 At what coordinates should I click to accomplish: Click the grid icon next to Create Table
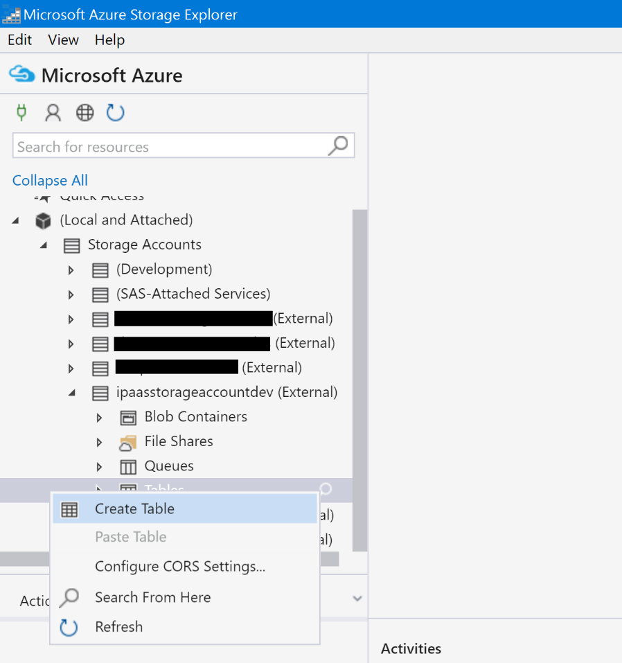click(69, 509)
